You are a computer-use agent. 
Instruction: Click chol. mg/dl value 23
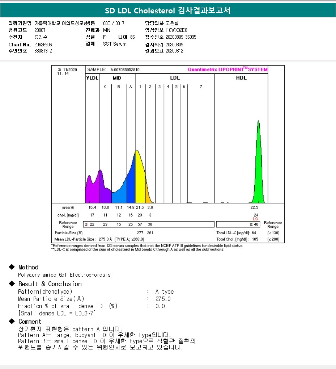(x=140, y=215)
